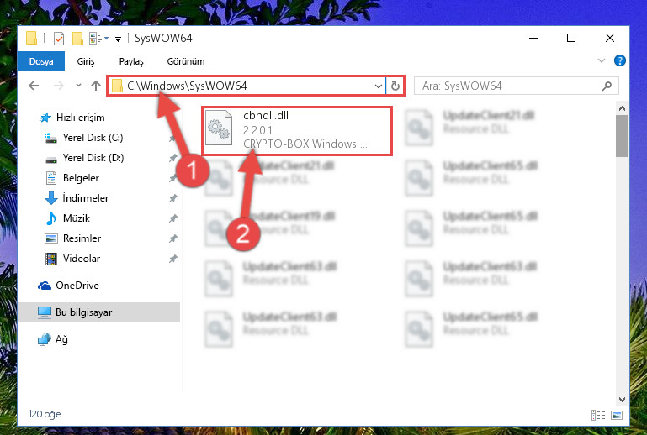Click the pin icon beside Belgeler
The image size is (647, 435).
(x=172, y=178)
